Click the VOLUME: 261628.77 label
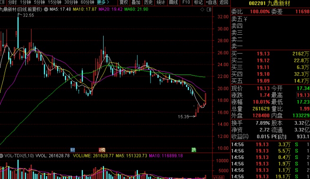The image size is (310, 179). tap(93, 156)
